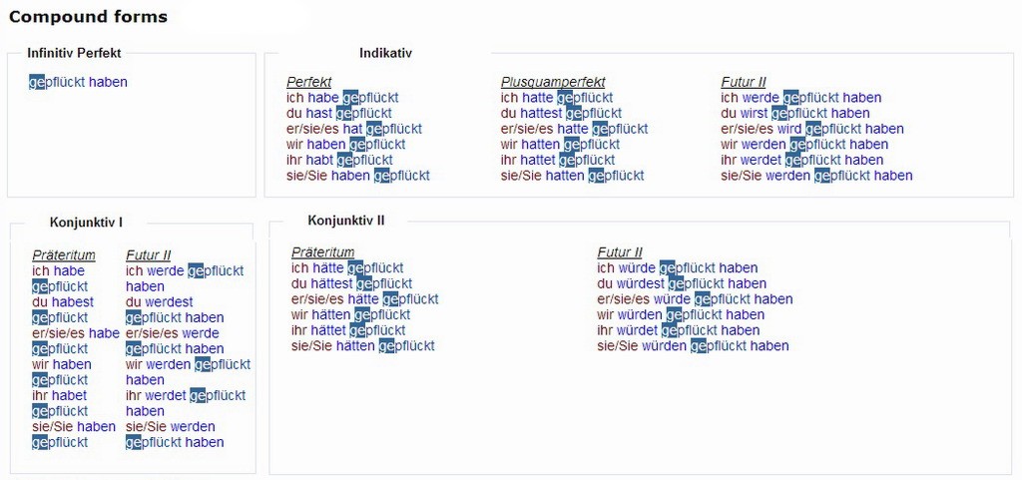Click "du würdest gepflückt haben" line

682,283
